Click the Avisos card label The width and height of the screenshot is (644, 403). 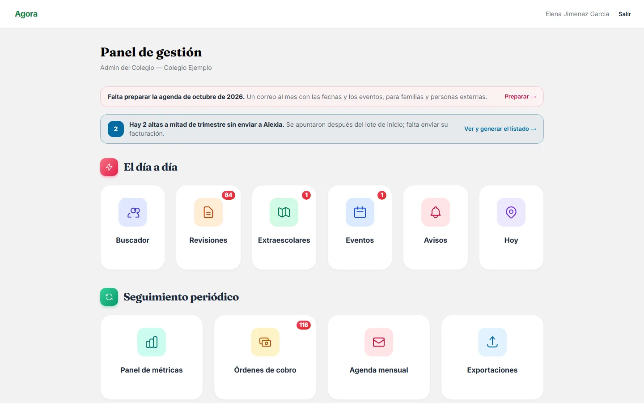click(x=436, y=240)
